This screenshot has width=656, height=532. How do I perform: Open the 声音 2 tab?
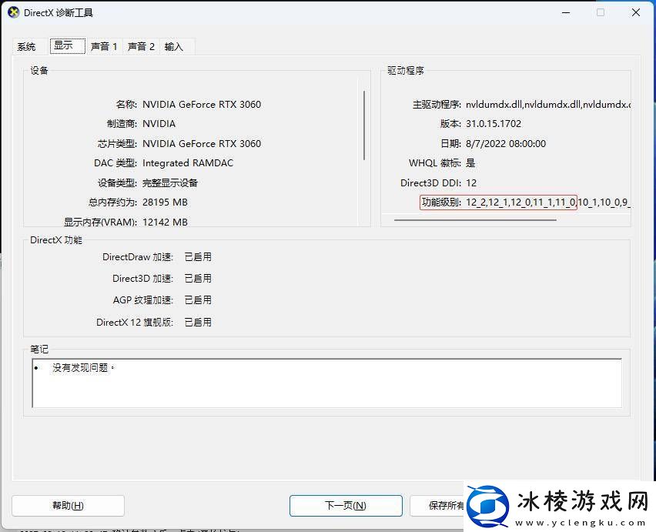pyautogui.click(x=141, y=46)
